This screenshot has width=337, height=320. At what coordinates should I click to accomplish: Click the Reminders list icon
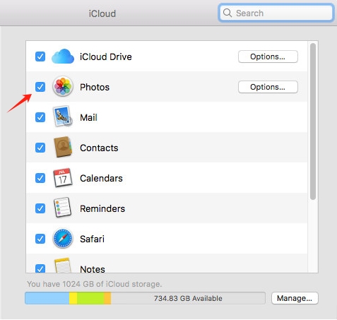point(63,208)
